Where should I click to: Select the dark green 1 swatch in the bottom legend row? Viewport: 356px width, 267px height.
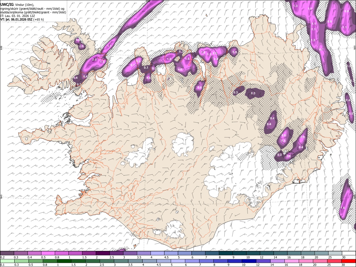[x=64, y=261]
